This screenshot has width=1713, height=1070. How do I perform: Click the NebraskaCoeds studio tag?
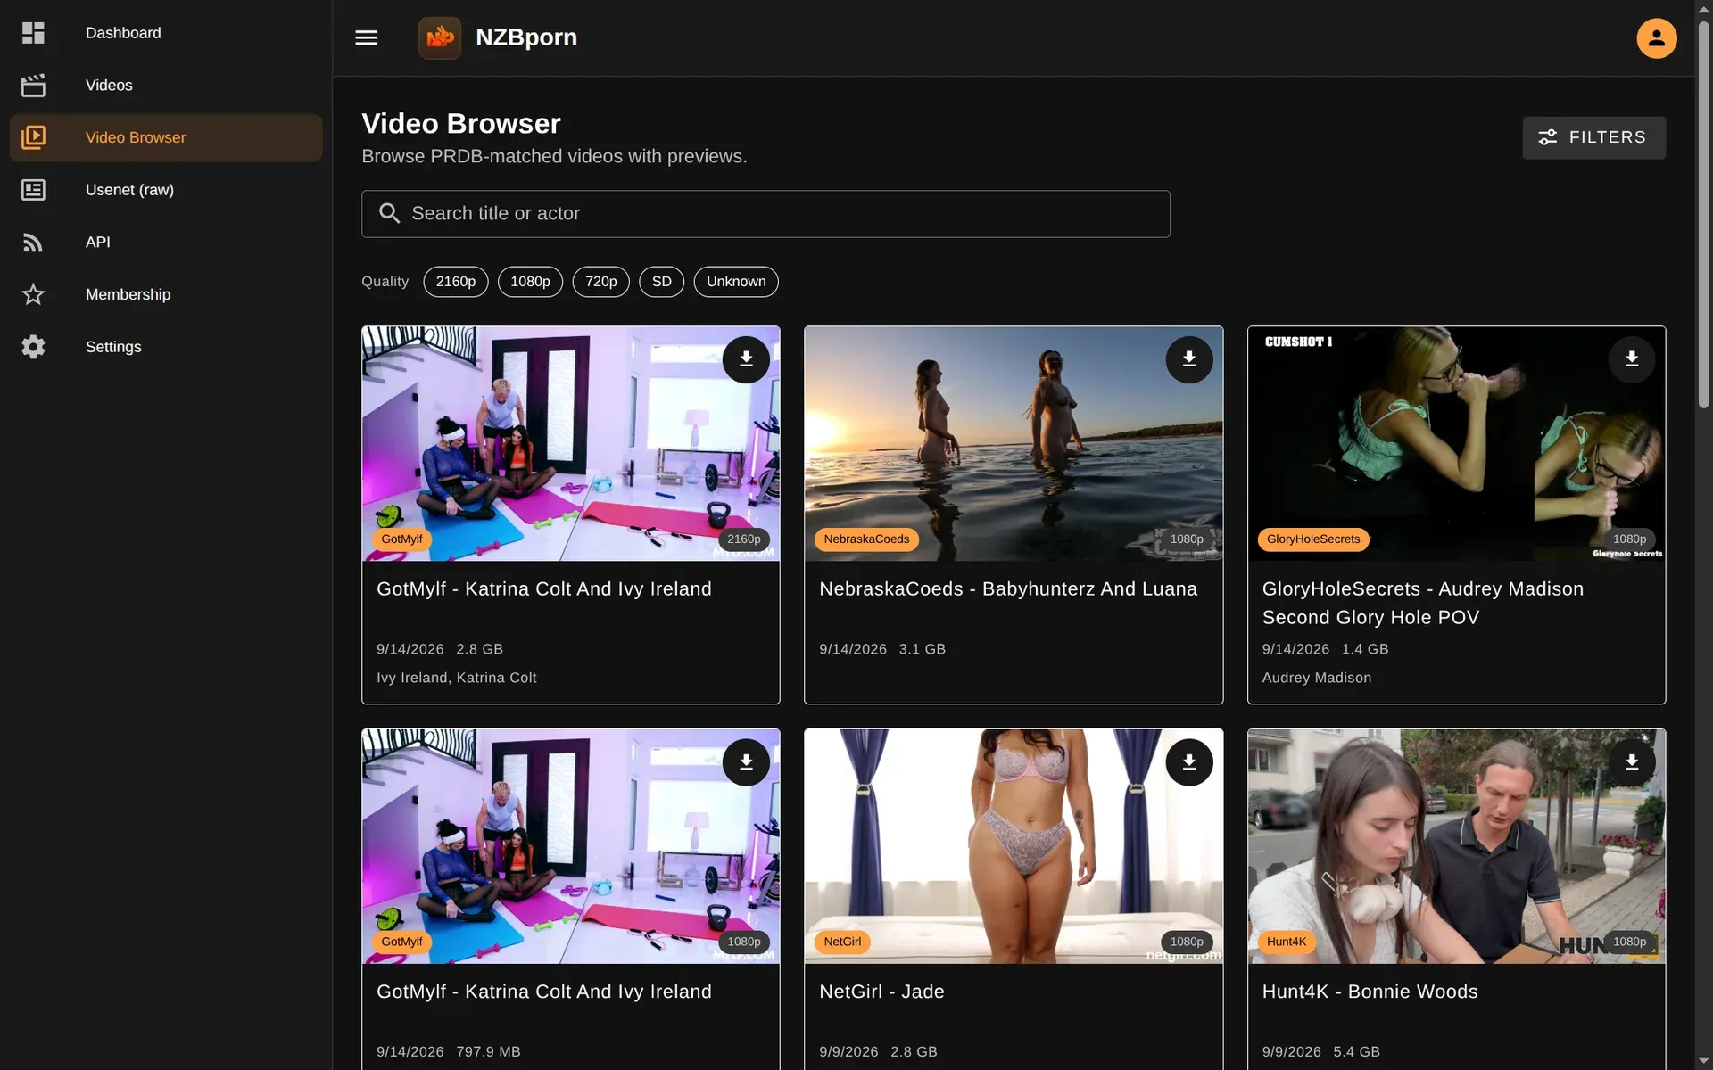[866, 539]
